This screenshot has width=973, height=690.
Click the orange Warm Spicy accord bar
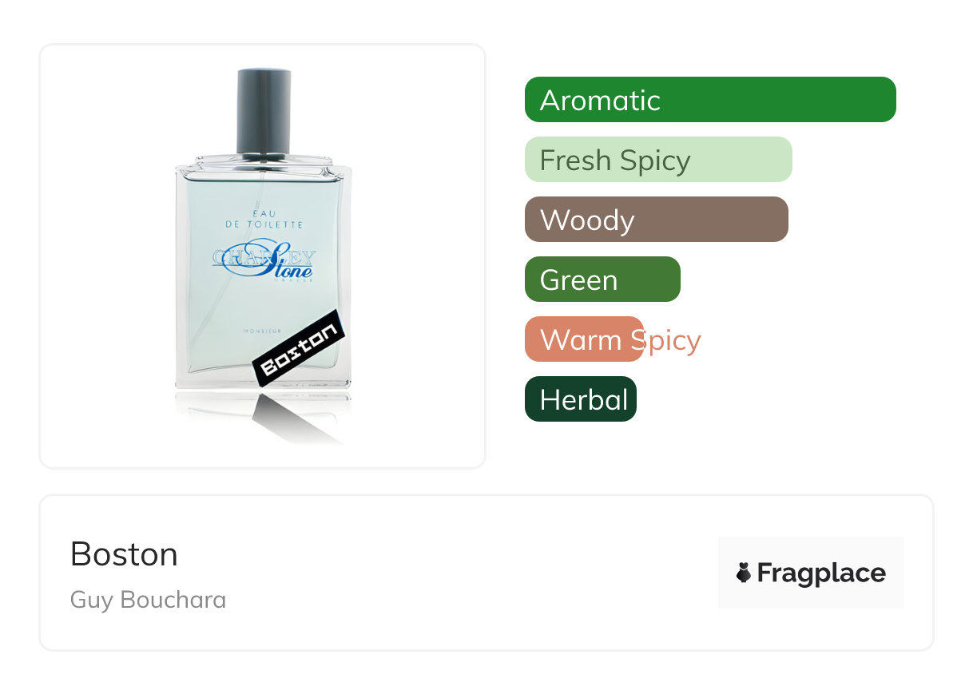(584, 339)
